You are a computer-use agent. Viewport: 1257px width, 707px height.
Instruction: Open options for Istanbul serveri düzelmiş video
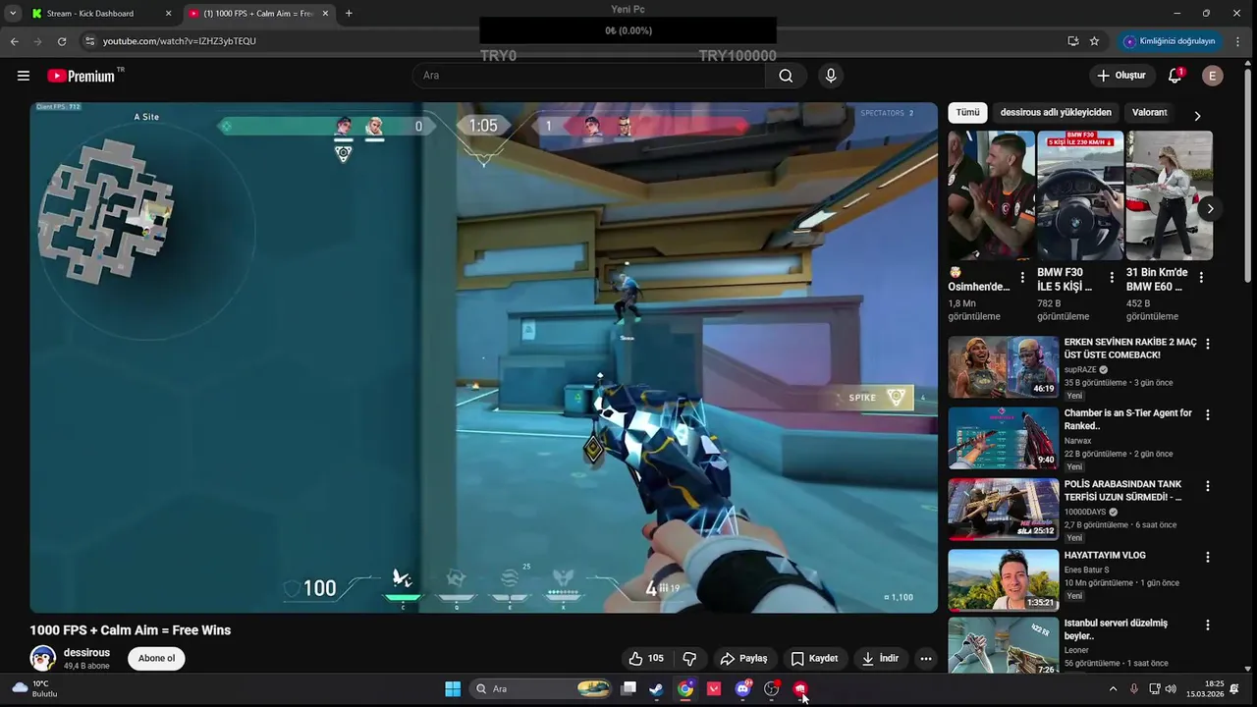(1208, 625)
